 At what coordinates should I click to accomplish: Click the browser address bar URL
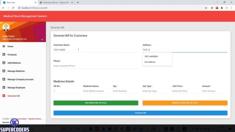(x=35, y=8)
